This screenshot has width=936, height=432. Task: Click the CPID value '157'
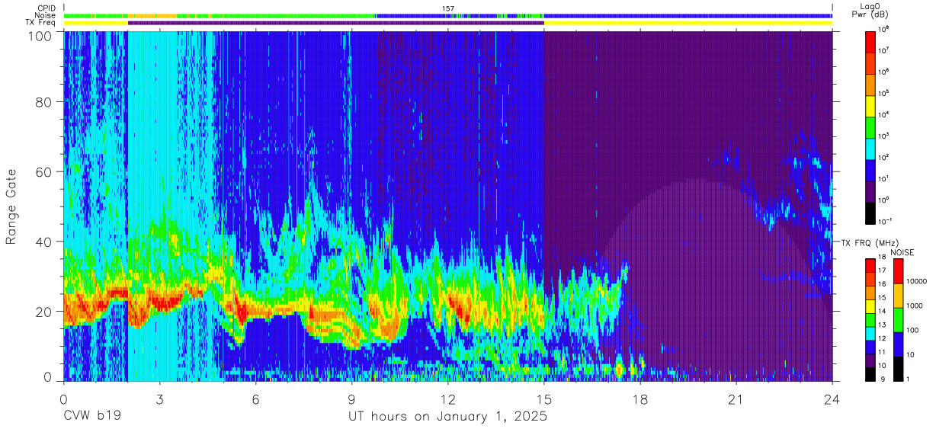point(448,8)
